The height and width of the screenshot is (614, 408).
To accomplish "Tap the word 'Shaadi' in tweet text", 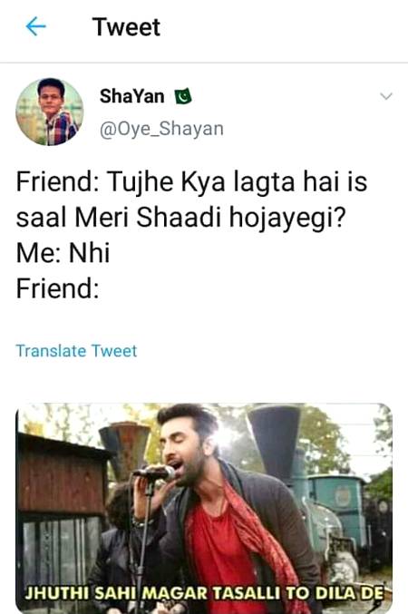I will [179, 218].
